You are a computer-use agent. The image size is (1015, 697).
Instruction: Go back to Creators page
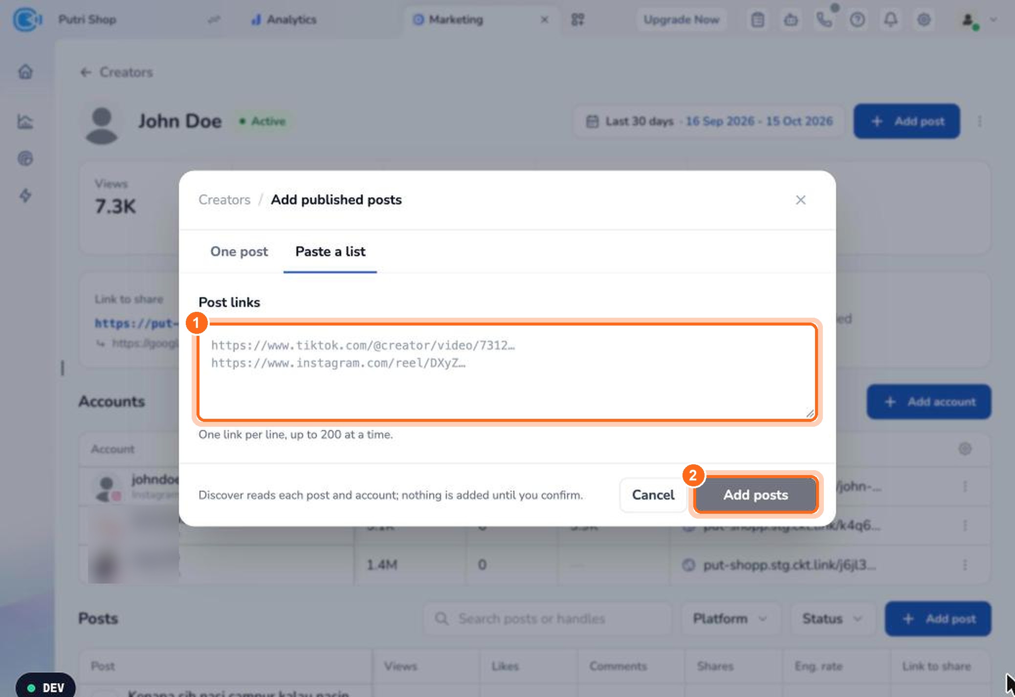[116, 72]
